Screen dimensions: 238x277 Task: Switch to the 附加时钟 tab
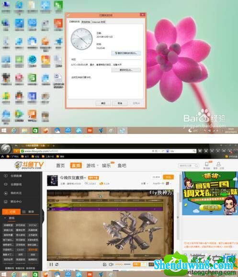pos(86,22)
